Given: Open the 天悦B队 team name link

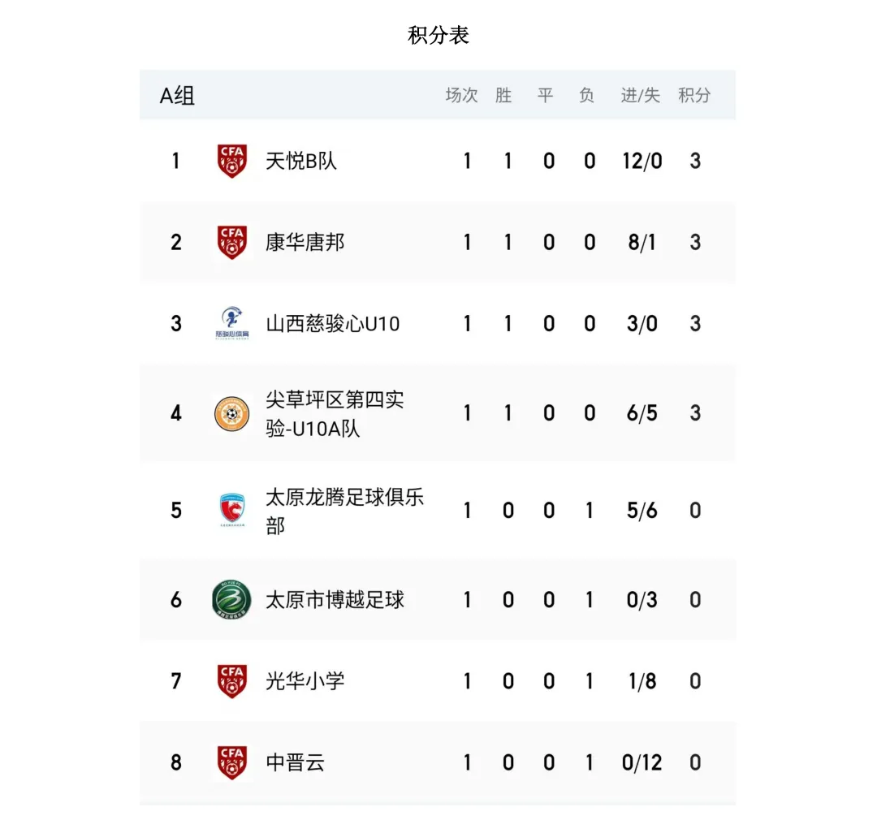Looking at the screenshot, I should coord(301,161).
